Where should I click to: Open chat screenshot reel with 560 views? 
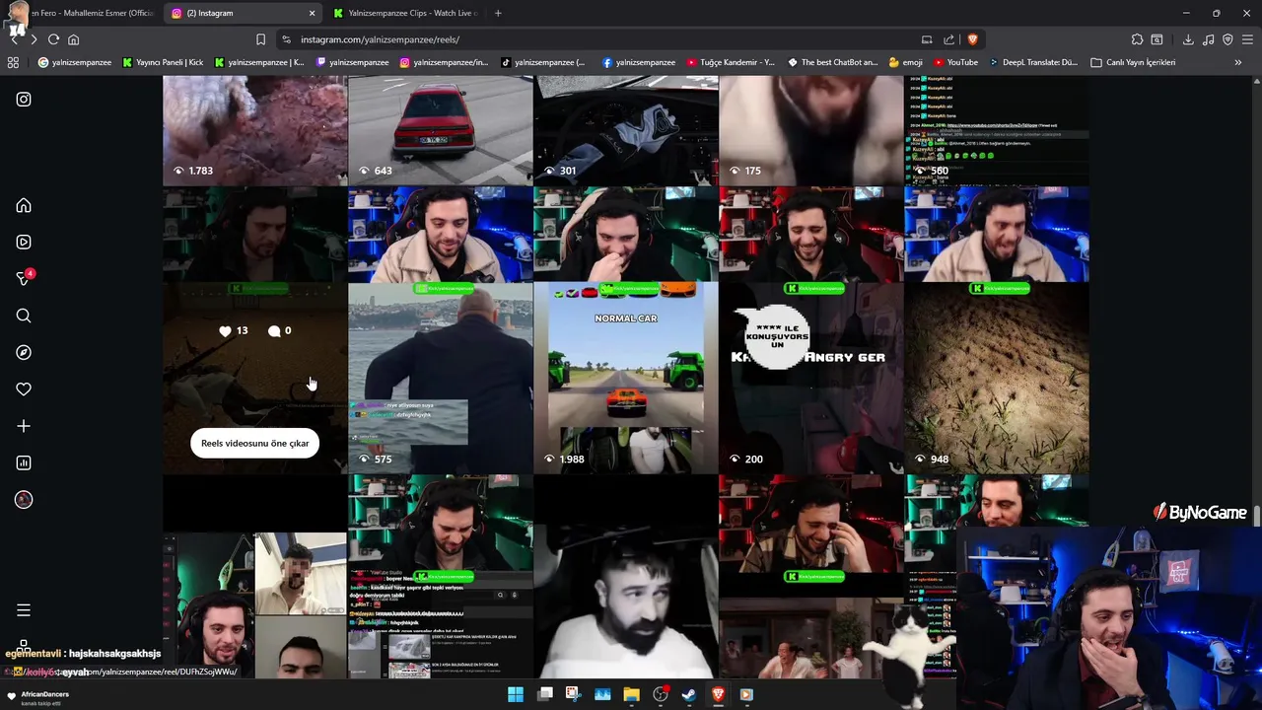pyautogui.click(x=996, y=130)
